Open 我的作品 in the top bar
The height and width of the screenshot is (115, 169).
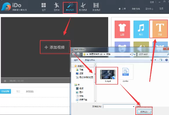pos(136,9)
